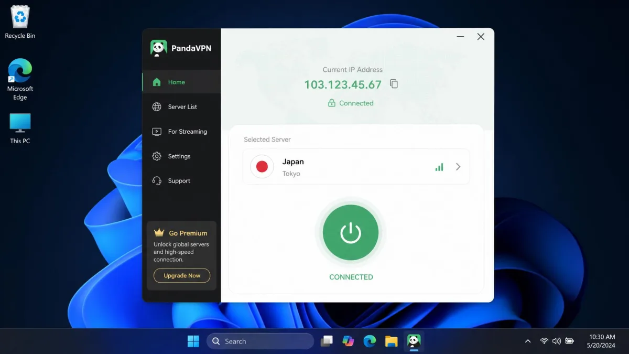Image resolution: width=629 pixels, height=354 pixels.
Task: Show hidden tray icons chevron
Action: pos(528,341)
